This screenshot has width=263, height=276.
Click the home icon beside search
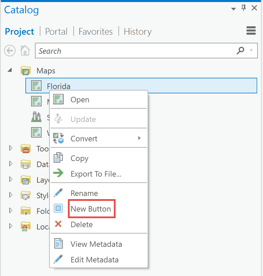(25, 51)
